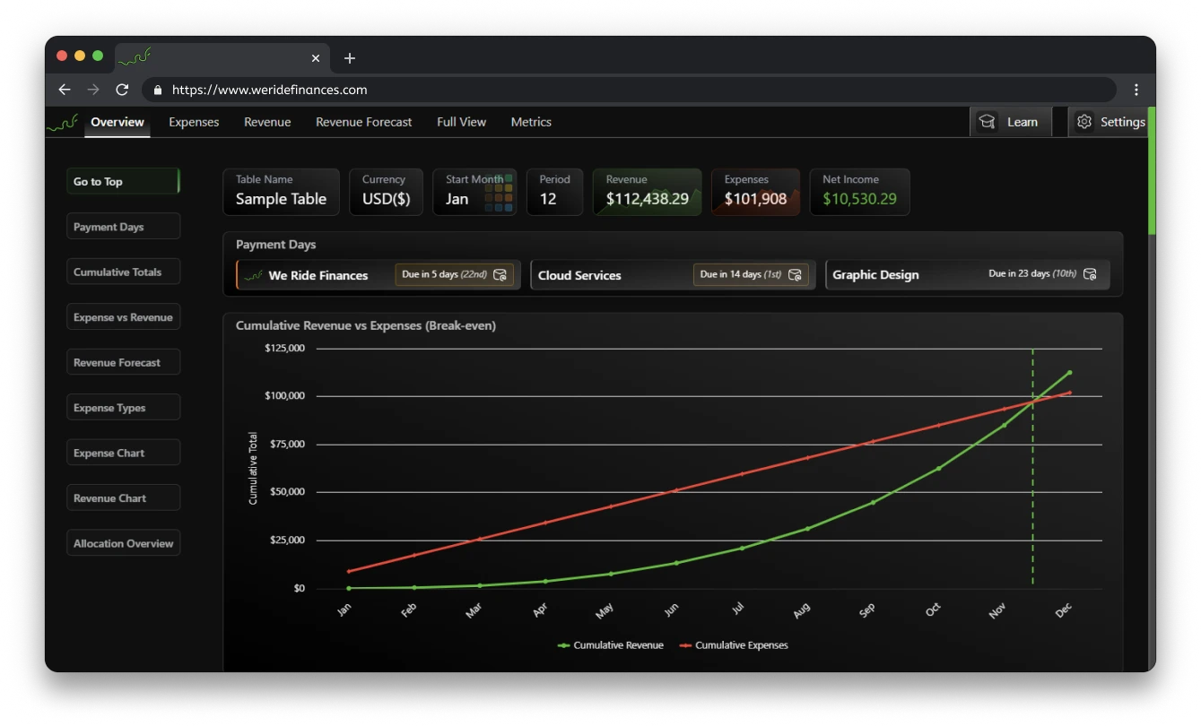Open a new browser tab with plus
The height and width of the screenshot is (726, 1201).
coord(350,58)
